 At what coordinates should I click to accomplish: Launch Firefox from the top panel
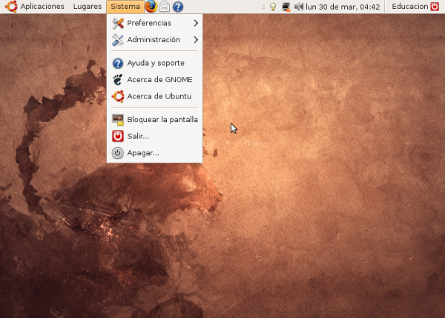pos(151,7)
